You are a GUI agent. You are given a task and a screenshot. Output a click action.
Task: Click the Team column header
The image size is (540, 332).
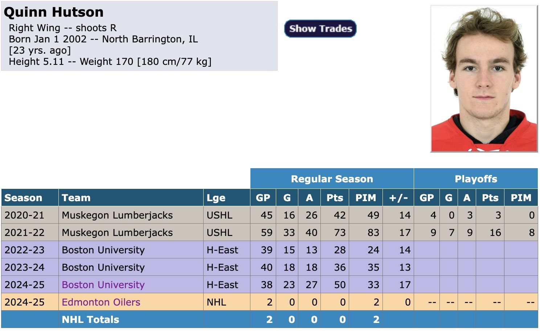[76, 198]
